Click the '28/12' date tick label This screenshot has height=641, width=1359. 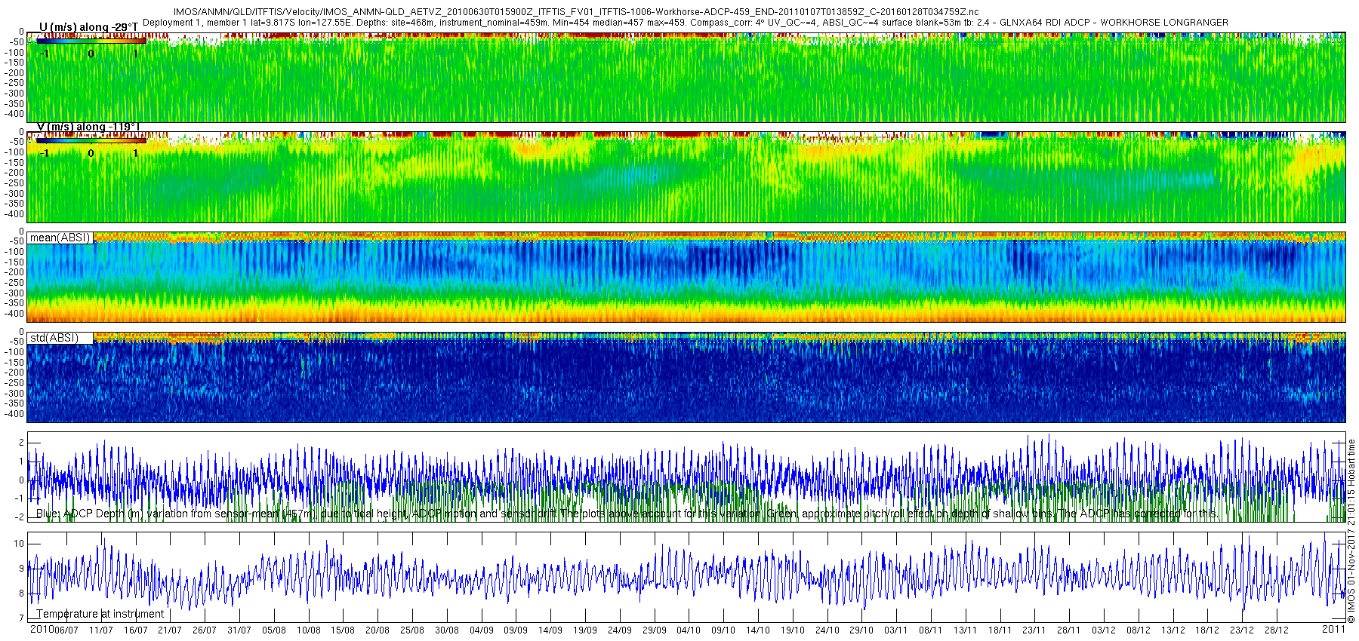click(1277, 630)
